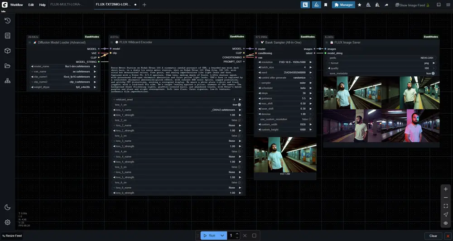Image resolution: width=453 pixels, height=241 pixels.
Task: Toggle dark theme moon icon
Action: [x=7, y=207]
